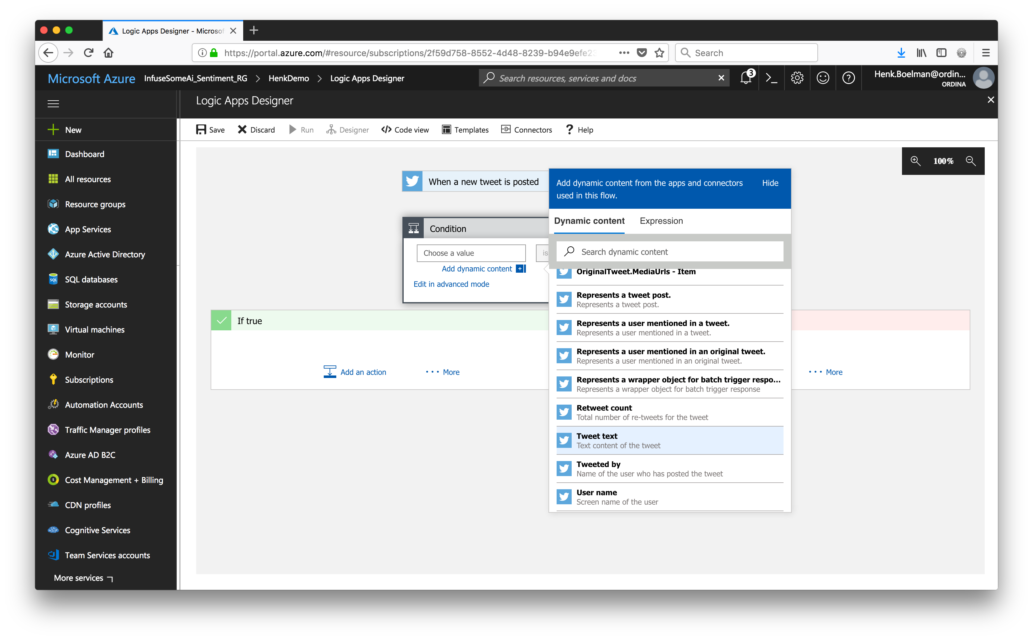1033x640 pixels.
Task: Focus Search dynamic content box
Action: [669, 252]
